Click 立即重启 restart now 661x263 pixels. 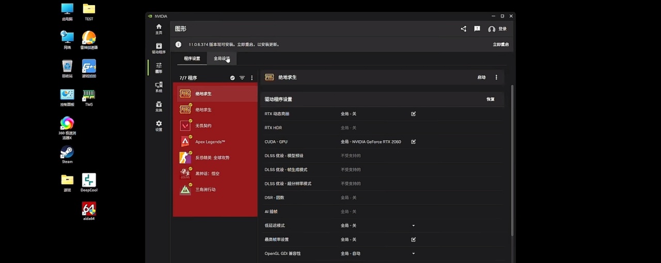pos(500,44)
